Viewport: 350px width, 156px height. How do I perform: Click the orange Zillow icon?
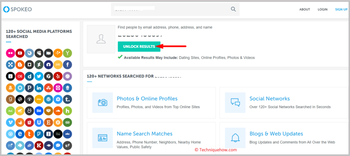[58, 122]
